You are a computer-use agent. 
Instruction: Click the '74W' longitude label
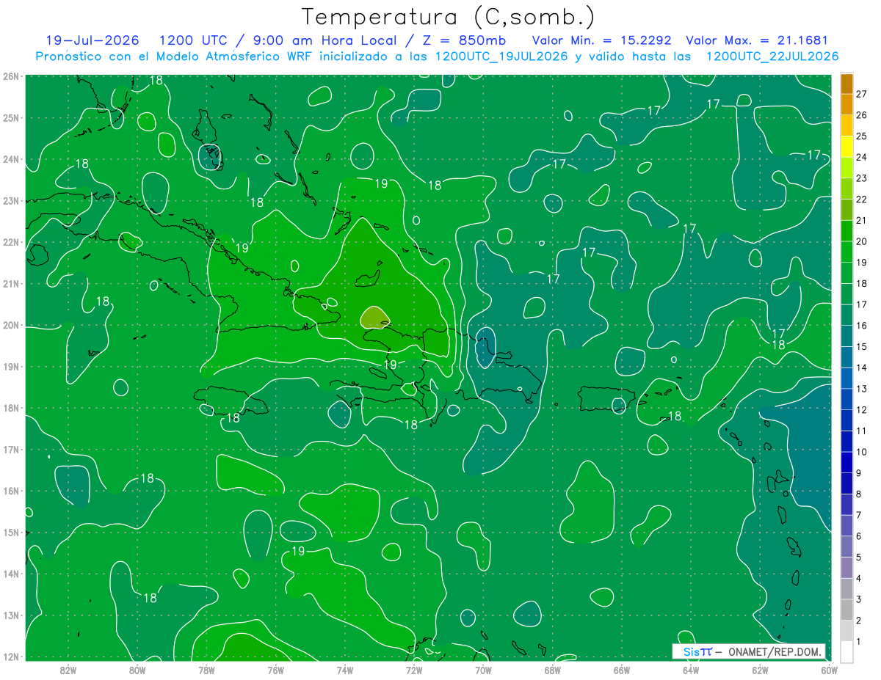(344, 669)
